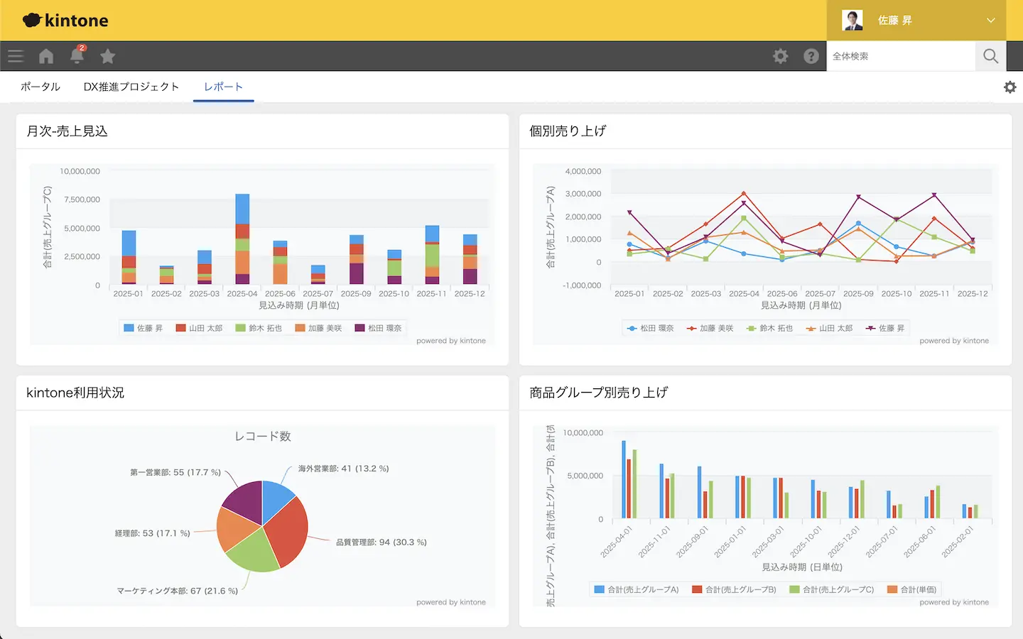
Task: Click the kintone logo
Action: click(65, 21)
